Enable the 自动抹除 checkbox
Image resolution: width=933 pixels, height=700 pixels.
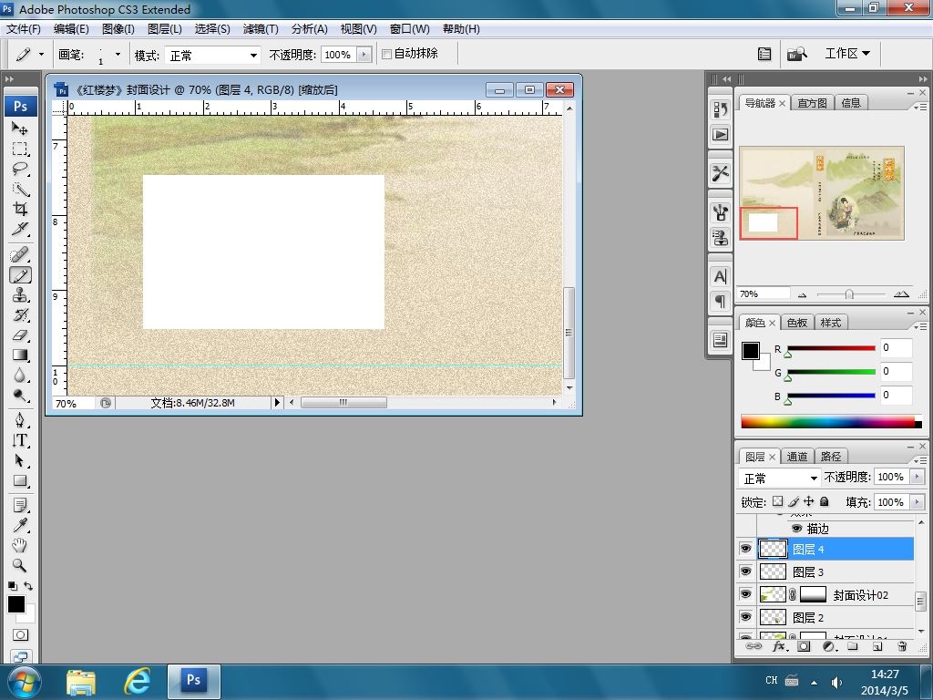[x=386, y=54]
